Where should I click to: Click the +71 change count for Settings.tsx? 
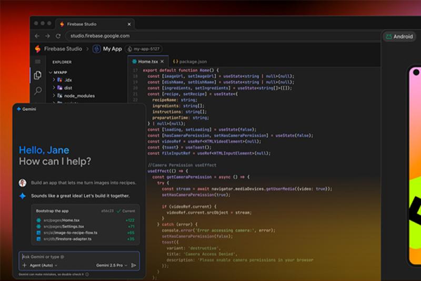tap(131, 226)
